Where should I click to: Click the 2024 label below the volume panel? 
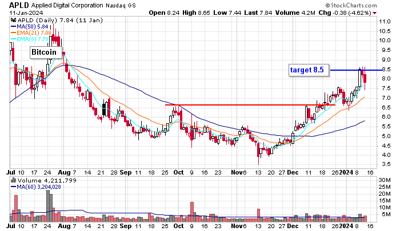346,226
